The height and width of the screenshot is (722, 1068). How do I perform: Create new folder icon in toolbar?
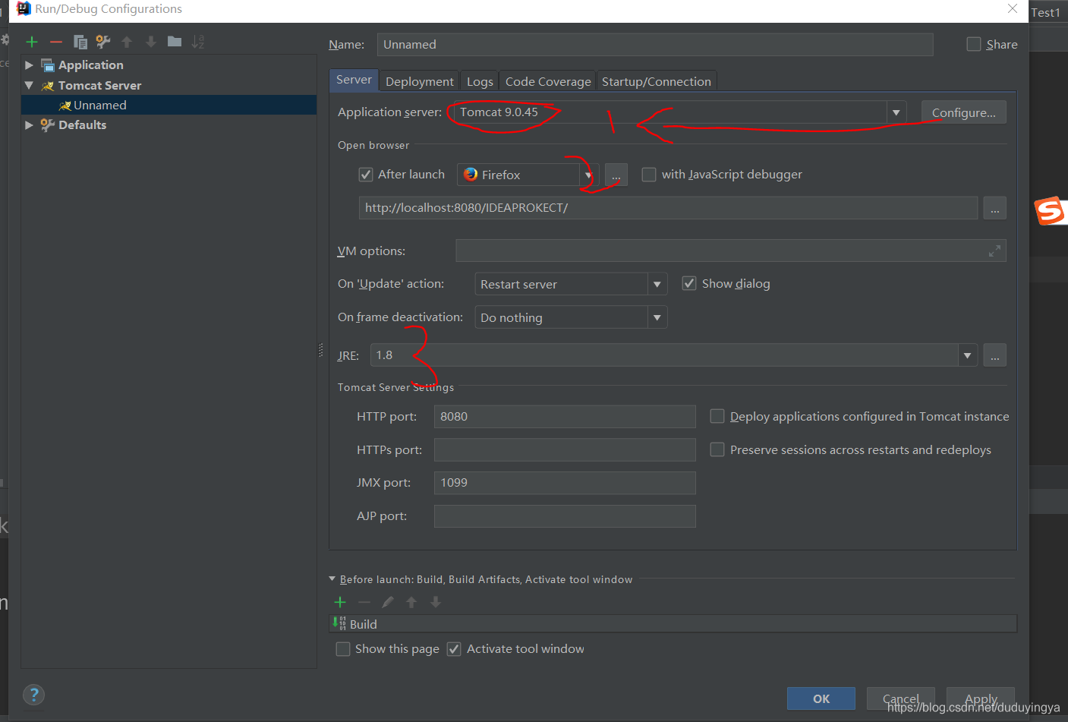coord(175,42)
